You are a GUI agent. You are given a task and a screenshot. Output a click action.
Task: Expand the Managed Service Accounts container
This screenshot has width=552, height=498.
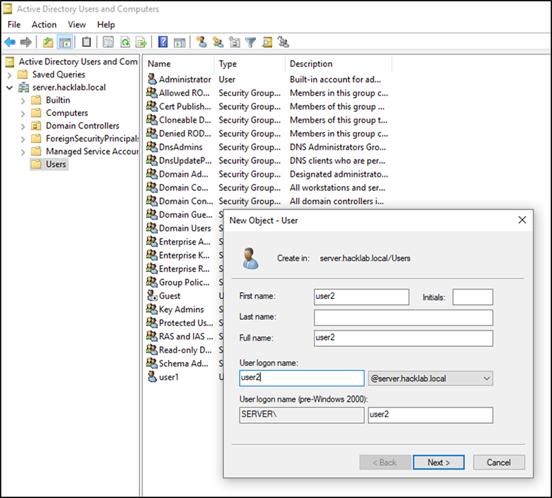[x=23, y=152]
